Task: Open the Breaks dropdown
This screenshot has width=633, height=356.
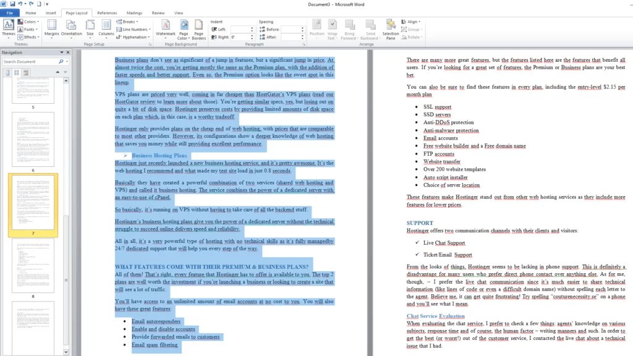Action: (127, 22)
